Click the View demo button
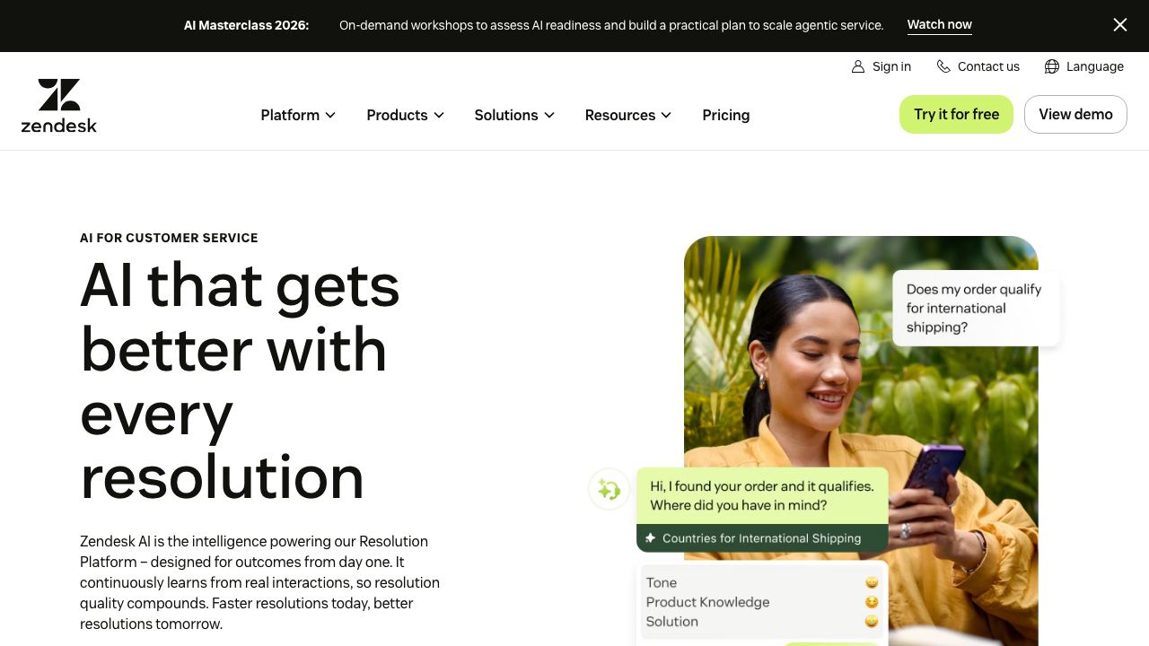The image size is (1149, 646). (1075, 114)
